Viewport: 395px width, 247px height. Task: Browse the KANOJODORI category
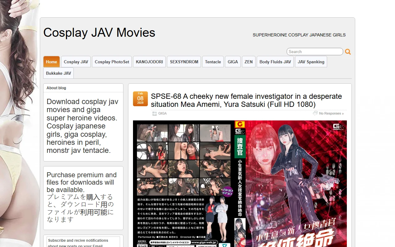click(x=149, y=61)
